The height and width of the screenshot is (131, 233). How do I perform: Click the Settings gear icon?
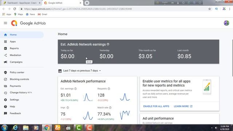tap(5, 100)
